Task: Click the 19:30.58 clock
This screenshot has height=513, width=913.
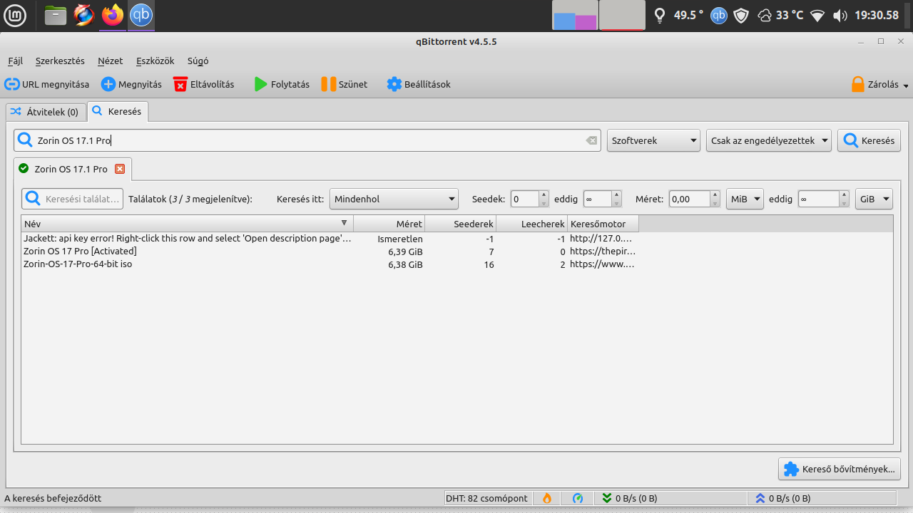Action: (x=876, y=15)
